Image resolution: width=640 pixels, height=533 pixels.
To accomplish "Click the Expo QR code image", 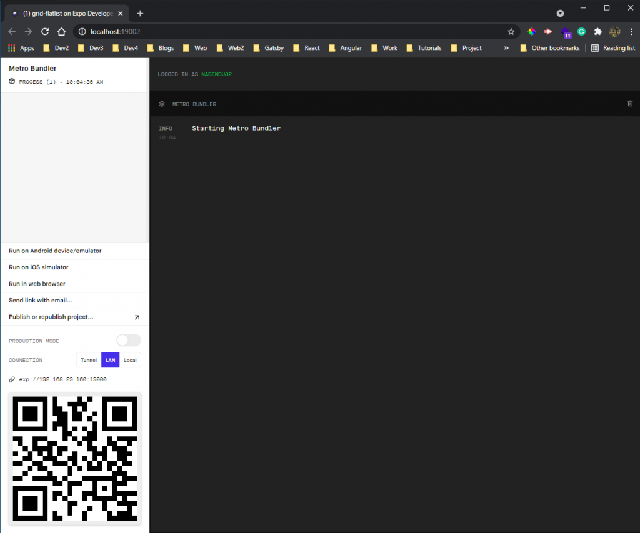I will click(75, 458).
